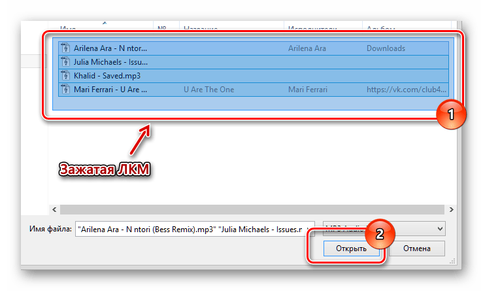
Task: Select the Julia Michaels - Issu... file name
Action: (x=110, y=62)
